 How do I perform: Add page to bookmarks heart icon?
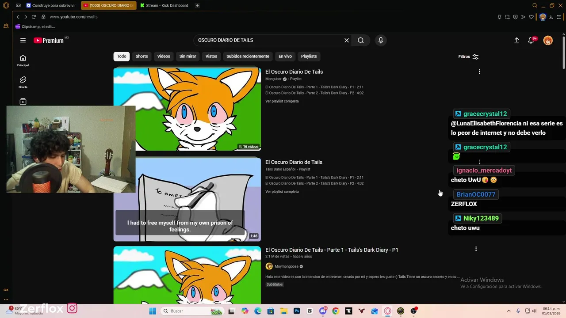click(531, 17)
